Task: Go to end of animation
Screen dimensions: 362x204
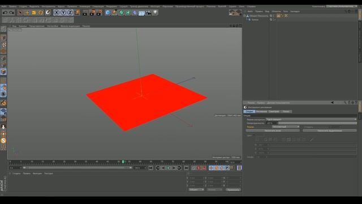Action: [x=186, y=168]
